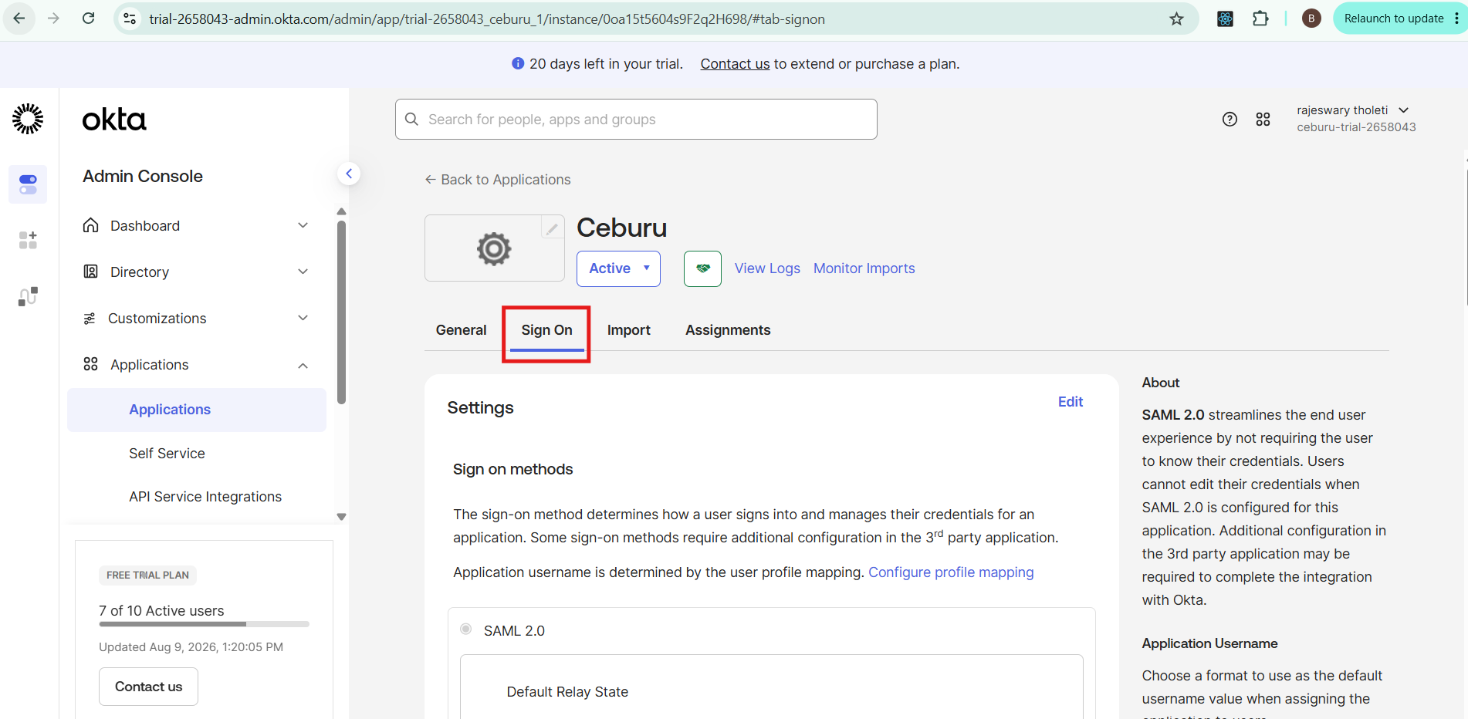Open the Monitor Imports link
The image size is (1468, 719).
(864, 268)
